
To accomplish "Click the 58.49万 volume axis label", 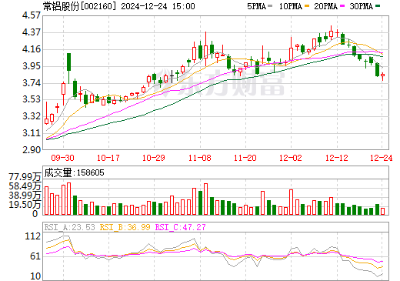I will (25, 186).
